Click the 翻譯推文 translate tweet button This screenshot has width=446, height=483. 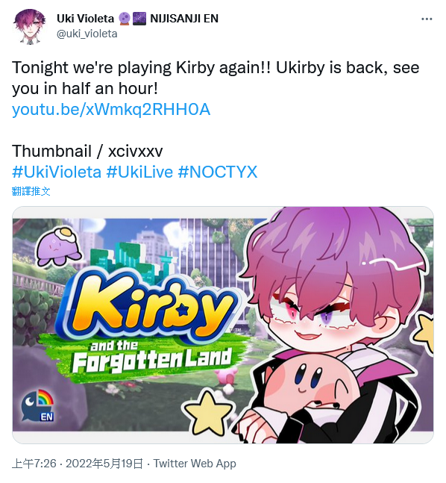[31, 191]
